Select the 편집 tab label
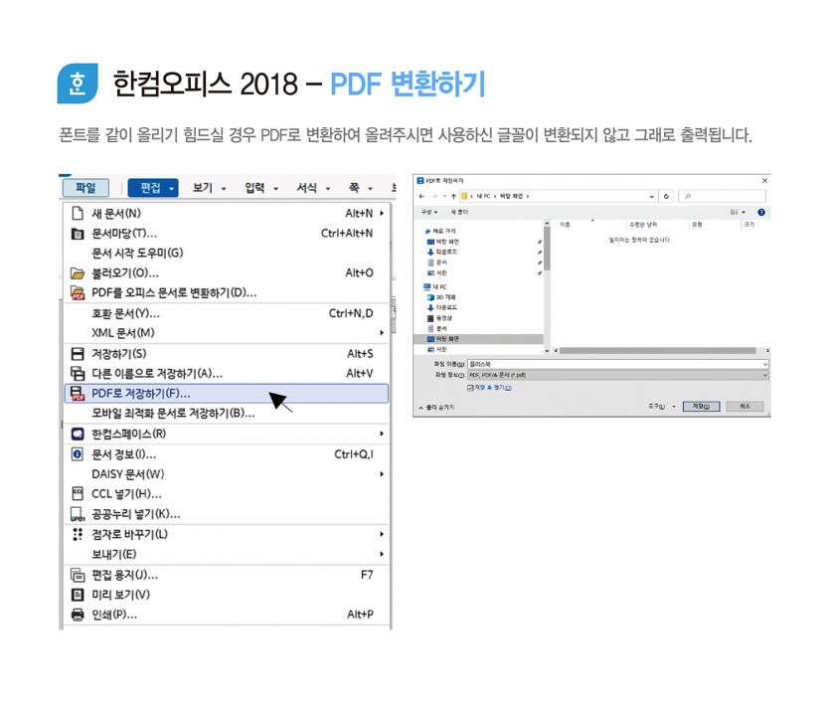Image resolution: width=830 pixels, height=704 pixels. click(150, 187)
